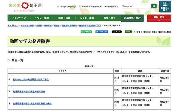Expand the red 緊急・防災 panel
The width and height of the screenshot is (179, 111).
pyautogui.click(x=159, y=18)
